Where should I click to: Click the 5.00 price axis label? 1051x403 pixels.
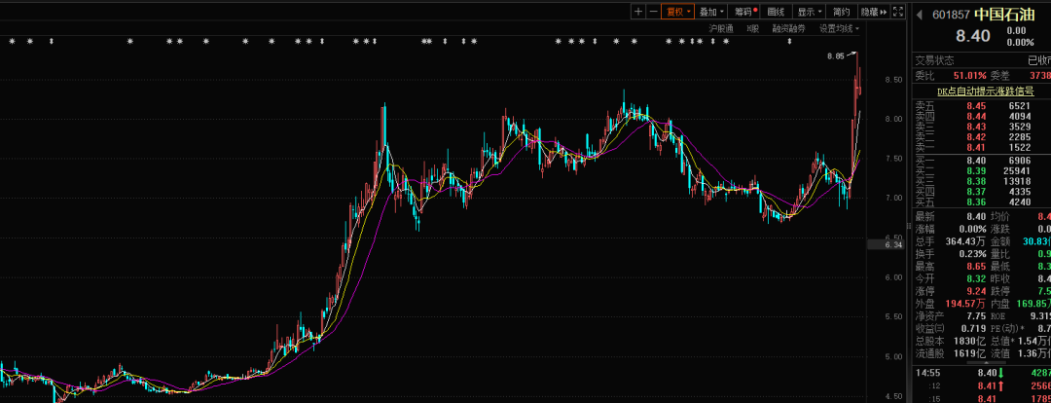pos(894,356)
